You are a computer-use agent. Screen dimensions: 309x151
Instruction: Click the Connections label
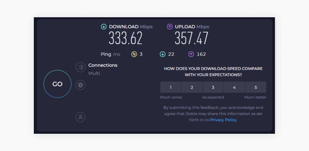point(103,65)
